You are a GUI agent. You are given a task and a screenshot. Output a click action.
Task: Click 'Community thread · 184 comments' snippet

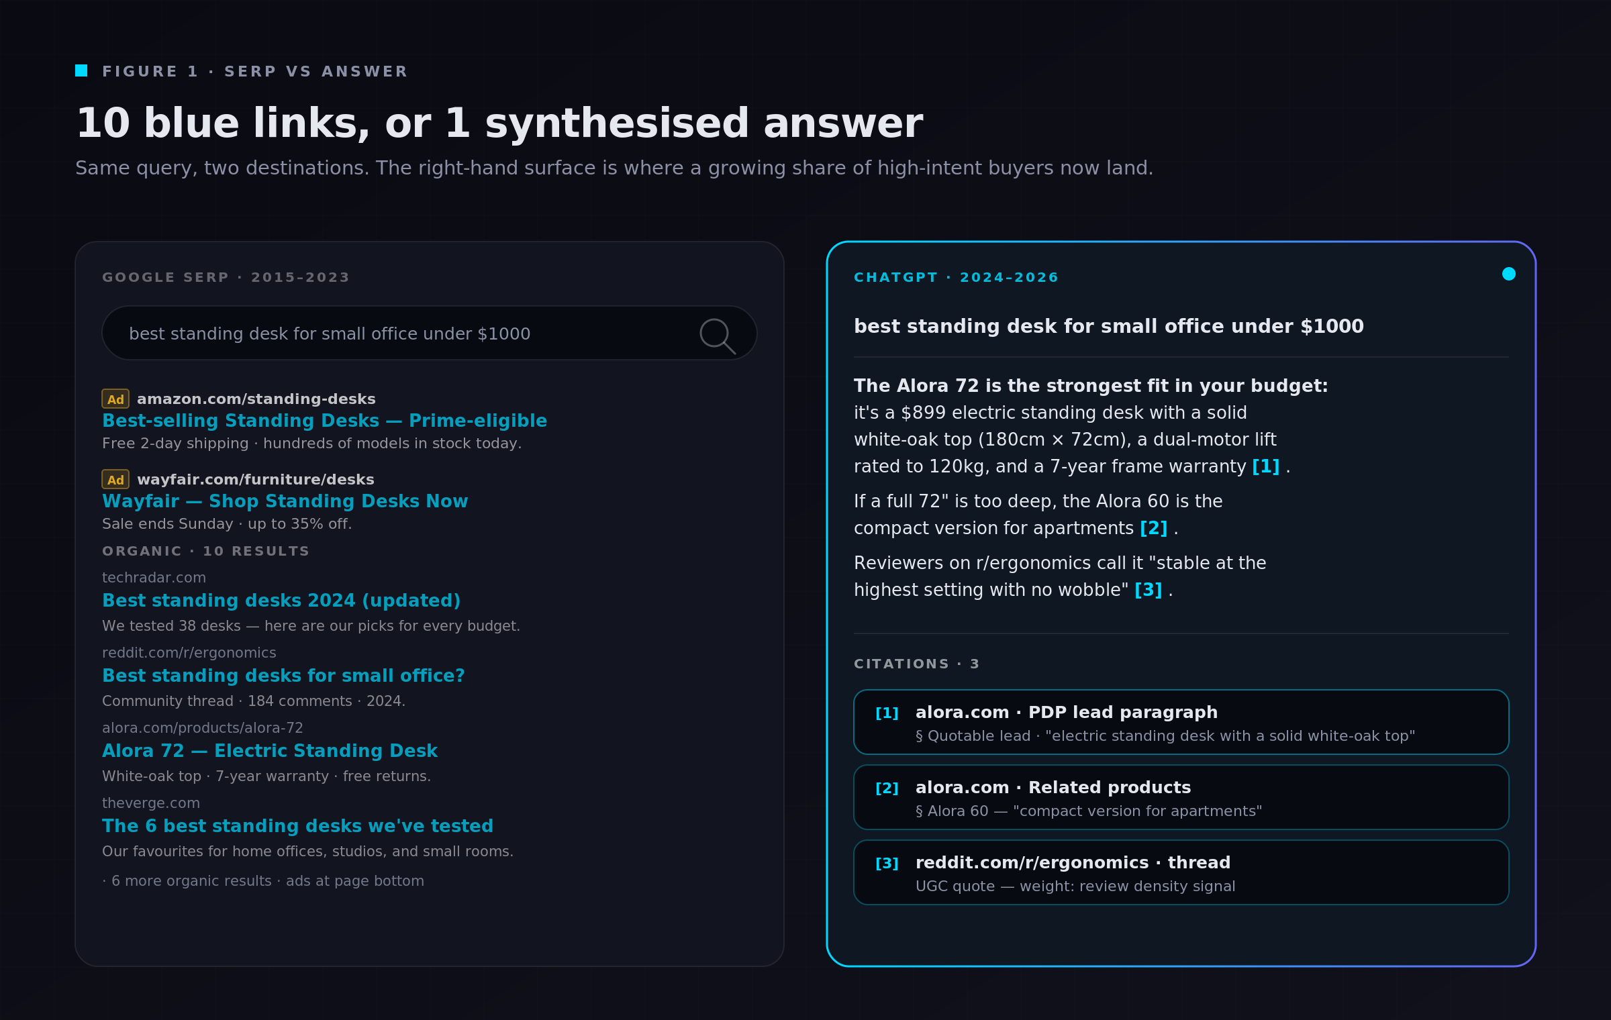coord(254,701)
